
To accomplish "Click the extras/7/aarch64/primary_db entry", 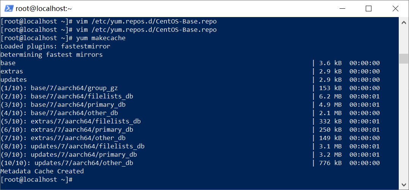I will pos(82,130).
